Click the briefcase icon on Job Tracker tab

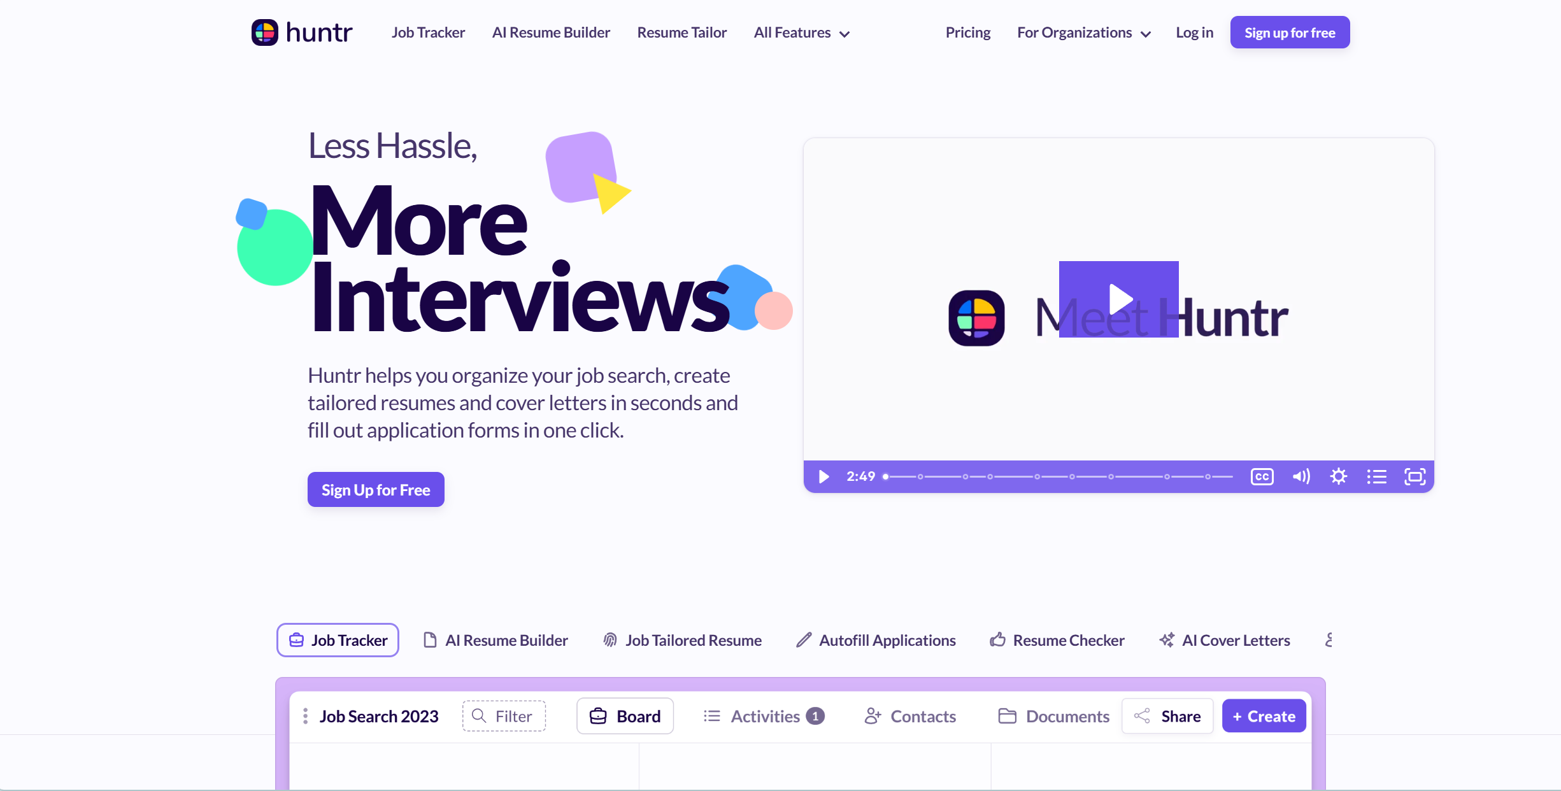(x=297, y=640)
